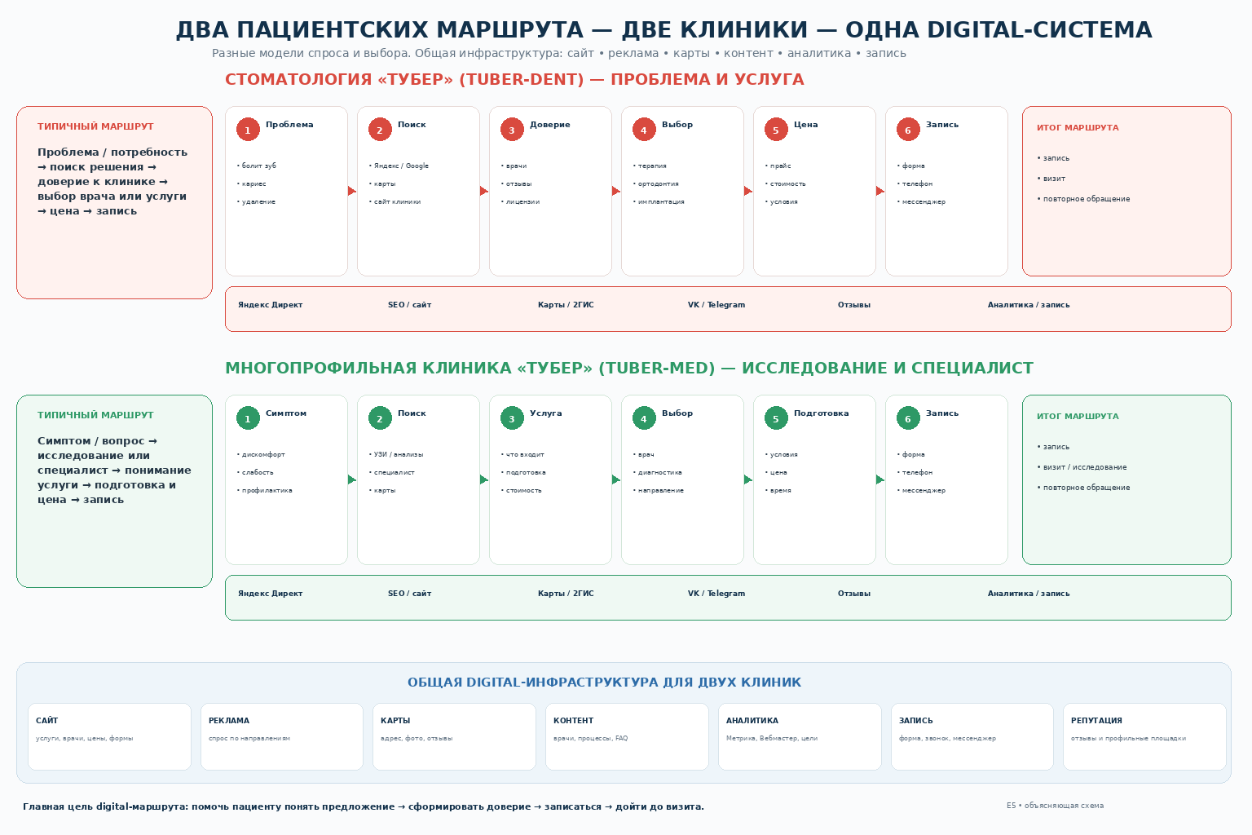Viewport: 1252px width, 835px height.
Task: Click 'Яндекс Директ' in the red channels bar
Action: 270,305
